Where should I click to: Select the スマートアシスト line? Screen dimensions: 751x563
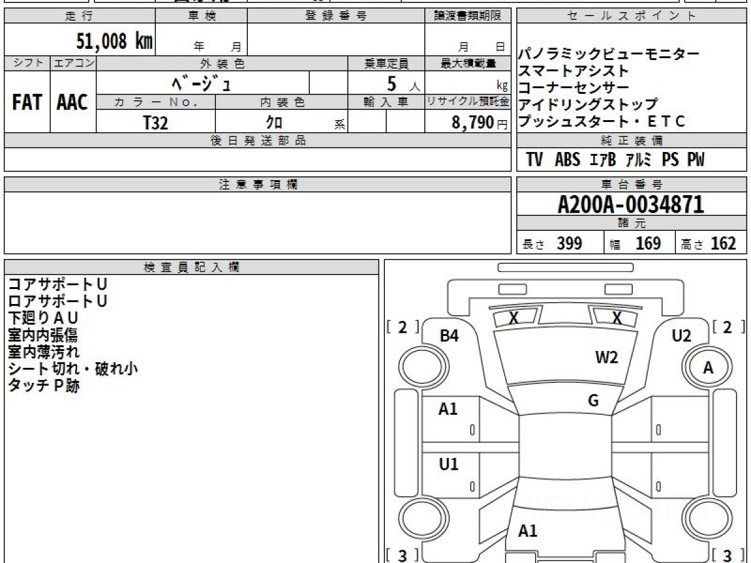573,71
